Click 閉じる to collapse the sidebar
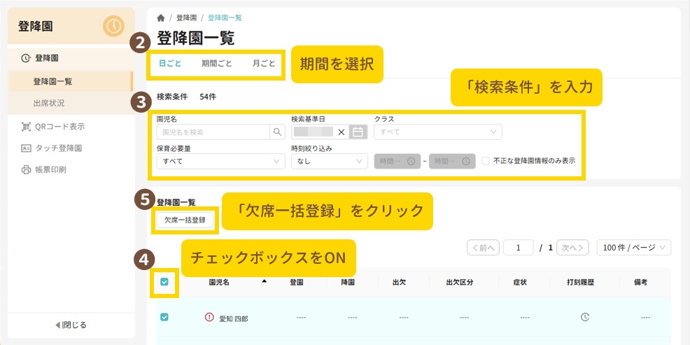 pyautogui.click(x=71, y=325)
